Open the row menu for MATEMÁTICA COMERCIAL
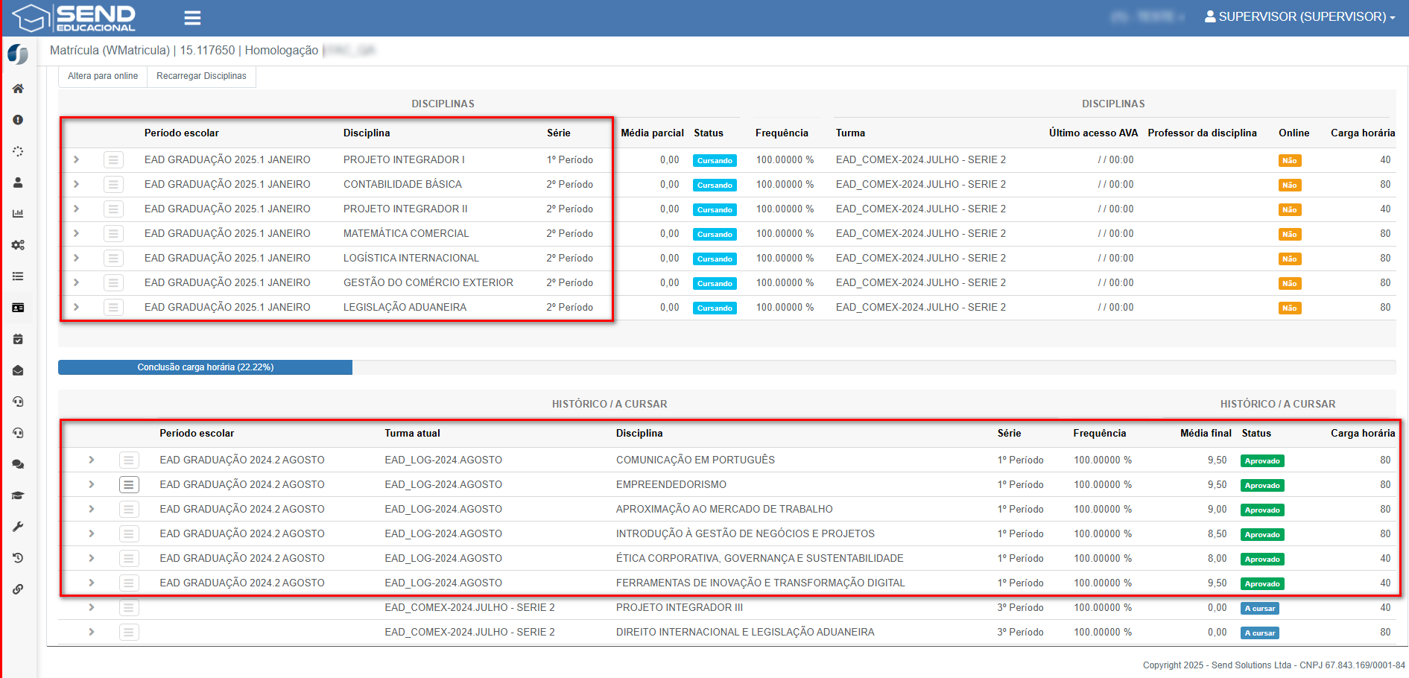 [113, 234]
